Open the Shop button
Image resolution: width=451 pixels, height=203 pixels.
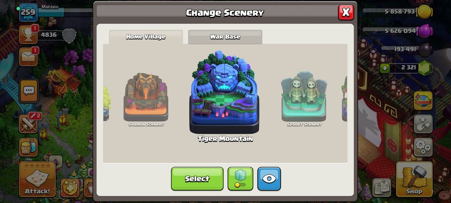pos(414,179)
